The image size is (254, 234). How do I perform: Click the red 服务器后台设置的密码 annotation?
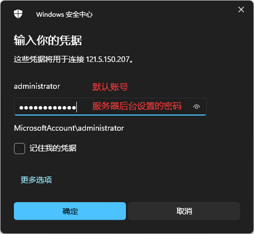(x=137, y=106)
